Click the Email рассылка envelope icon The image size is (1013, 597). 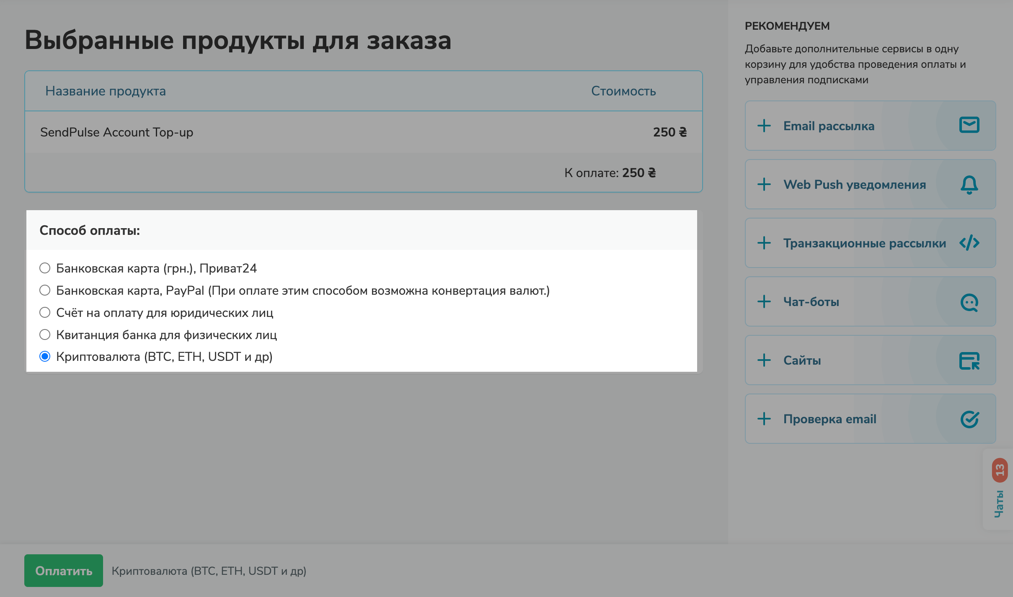pos(969,125)
